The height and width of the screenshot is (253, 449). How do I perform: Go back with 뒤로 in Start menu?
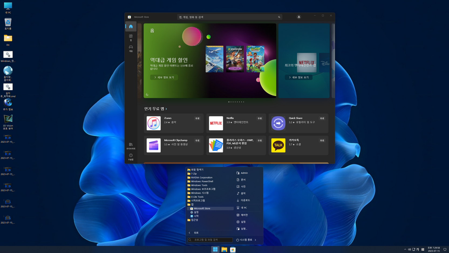(x=196, y=233)
